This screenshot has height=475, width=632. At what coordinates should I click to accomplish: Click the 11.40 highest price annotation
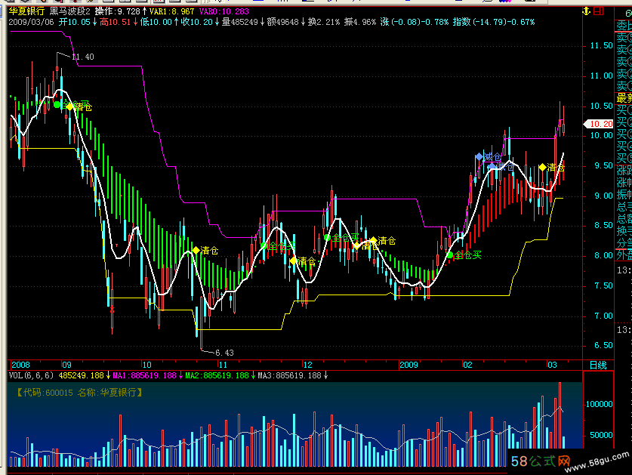pyautogui.click(x=82, y=57)
